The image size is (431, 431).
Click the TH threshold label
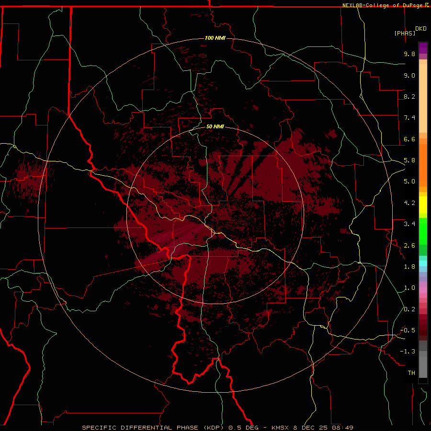[411, 373]
